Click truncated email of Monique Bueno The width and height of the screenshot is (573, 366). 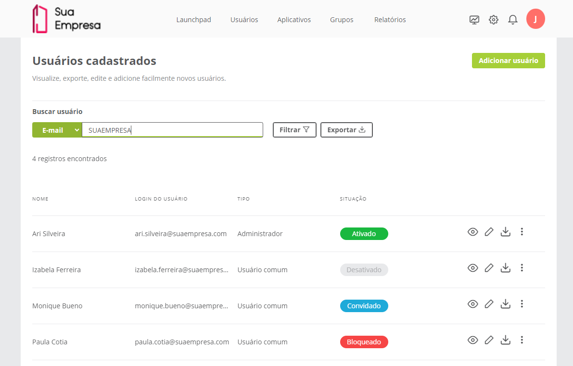pos(182,306)
